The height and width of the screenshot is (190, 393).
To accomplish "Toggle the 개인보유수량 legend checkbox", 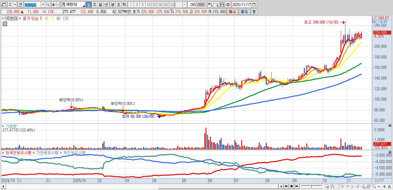I will click(61, 152).
